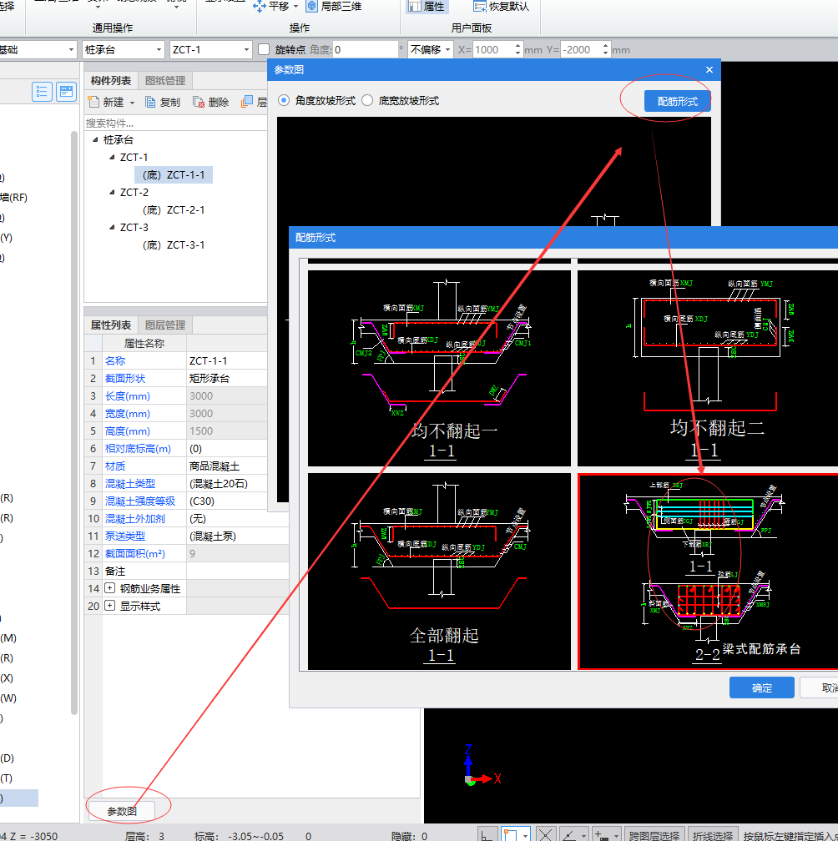Switch to 图纸管理 tab
The width and height of the screenshot is (838, 841).
click(165, 80)
